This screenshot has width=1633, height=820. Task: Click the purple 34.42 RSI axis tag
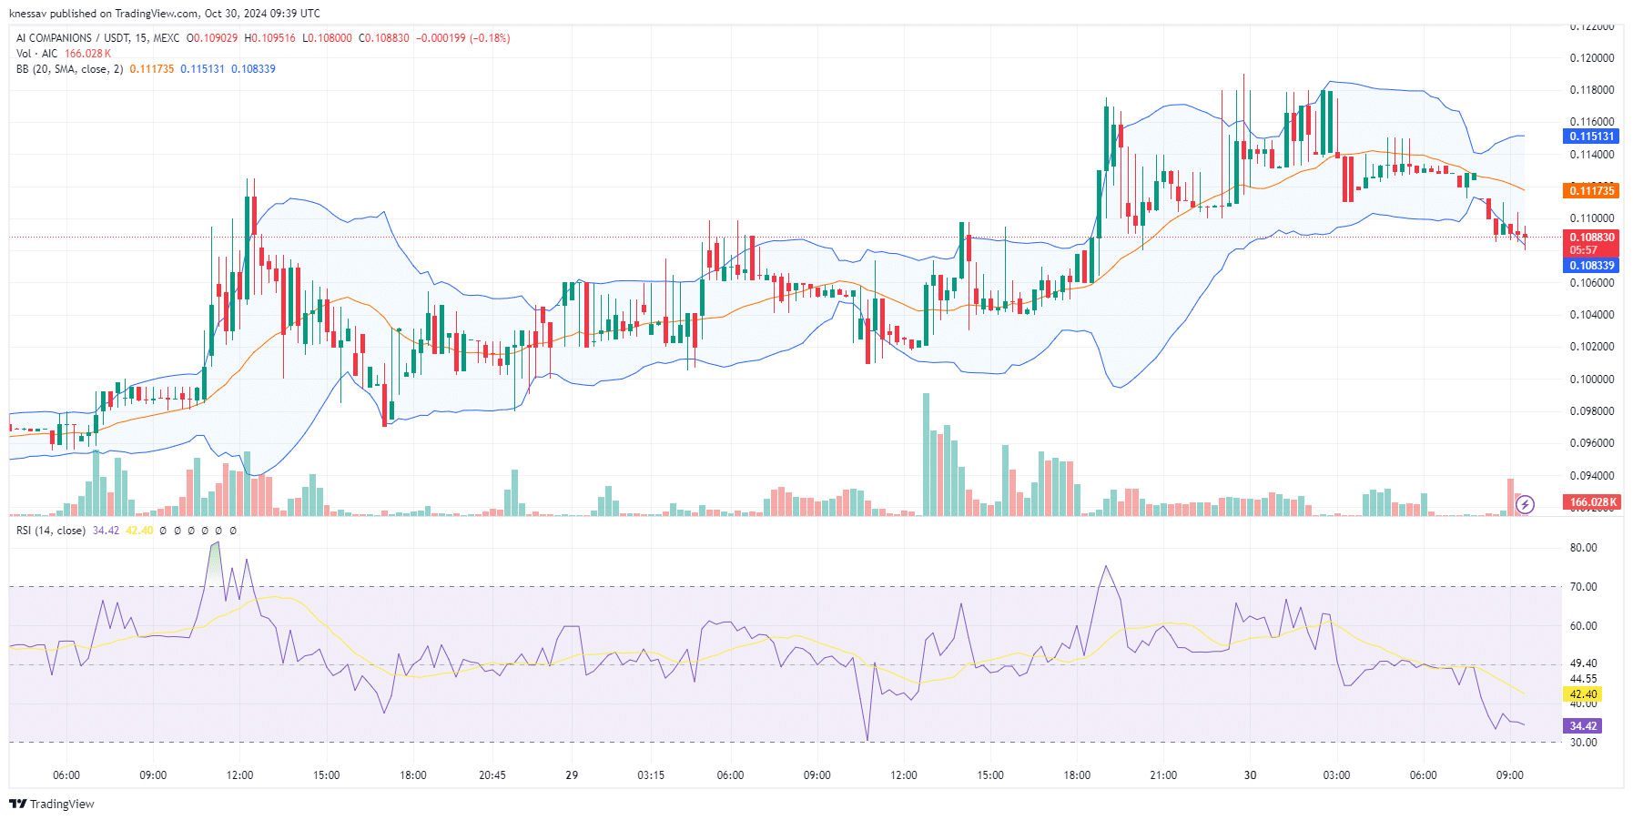coord(1583,726)
